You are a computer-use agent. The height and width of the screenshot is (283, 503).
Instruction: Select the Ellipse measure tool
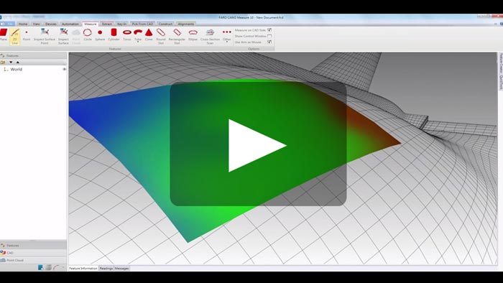(193, 34)
